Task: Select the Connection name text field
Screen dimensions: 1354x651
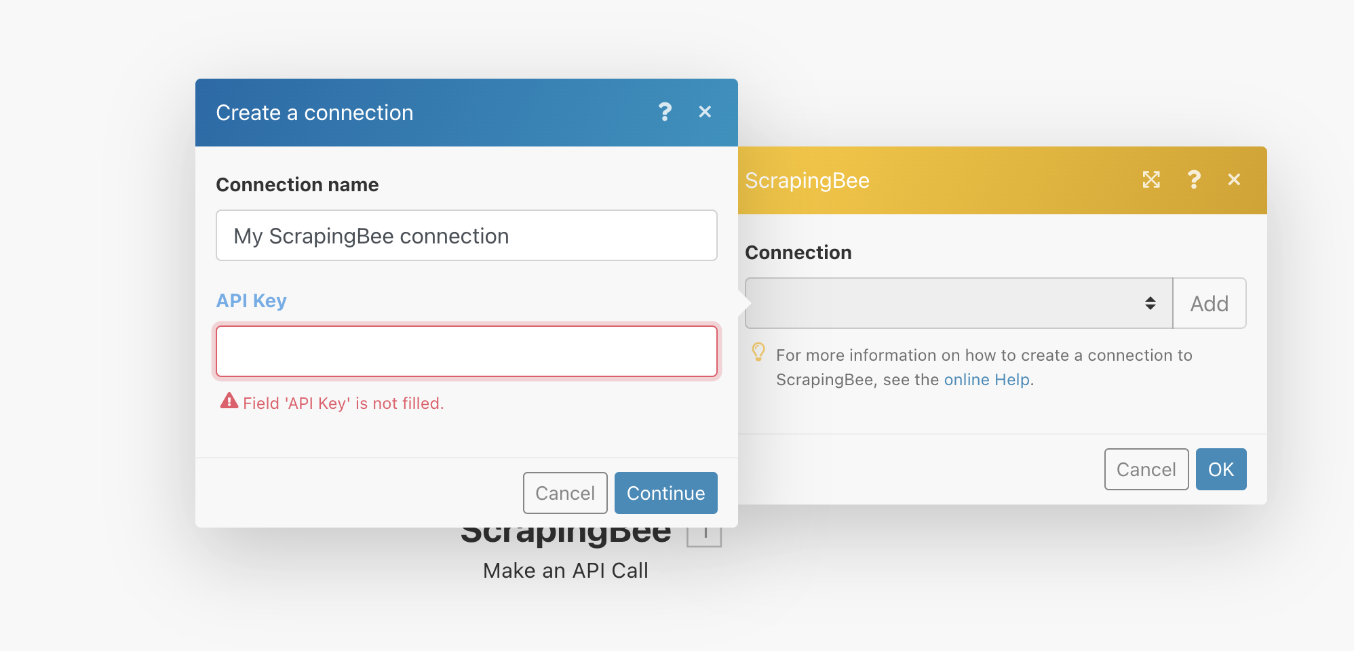Action: click(x=466, y=235)
